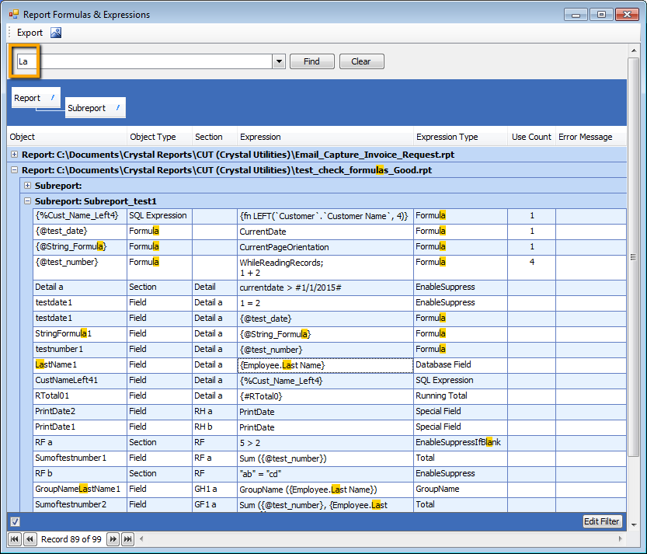Select the Sumoftestnumber2 object cell

[x=80, y=505]
